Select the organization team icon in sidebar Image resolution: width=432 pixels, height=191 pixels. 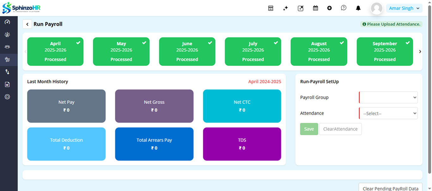(7, 34)
